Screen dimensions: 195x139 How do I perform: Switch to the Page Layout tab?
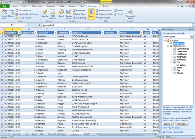click(37, 6)
